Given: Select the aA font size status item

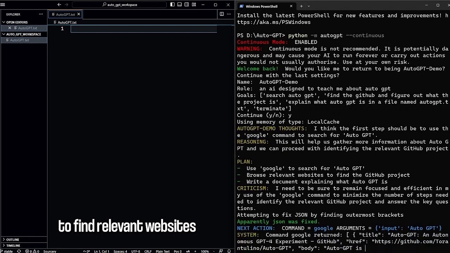Looking at the screenshot, I should click(188, 251).
